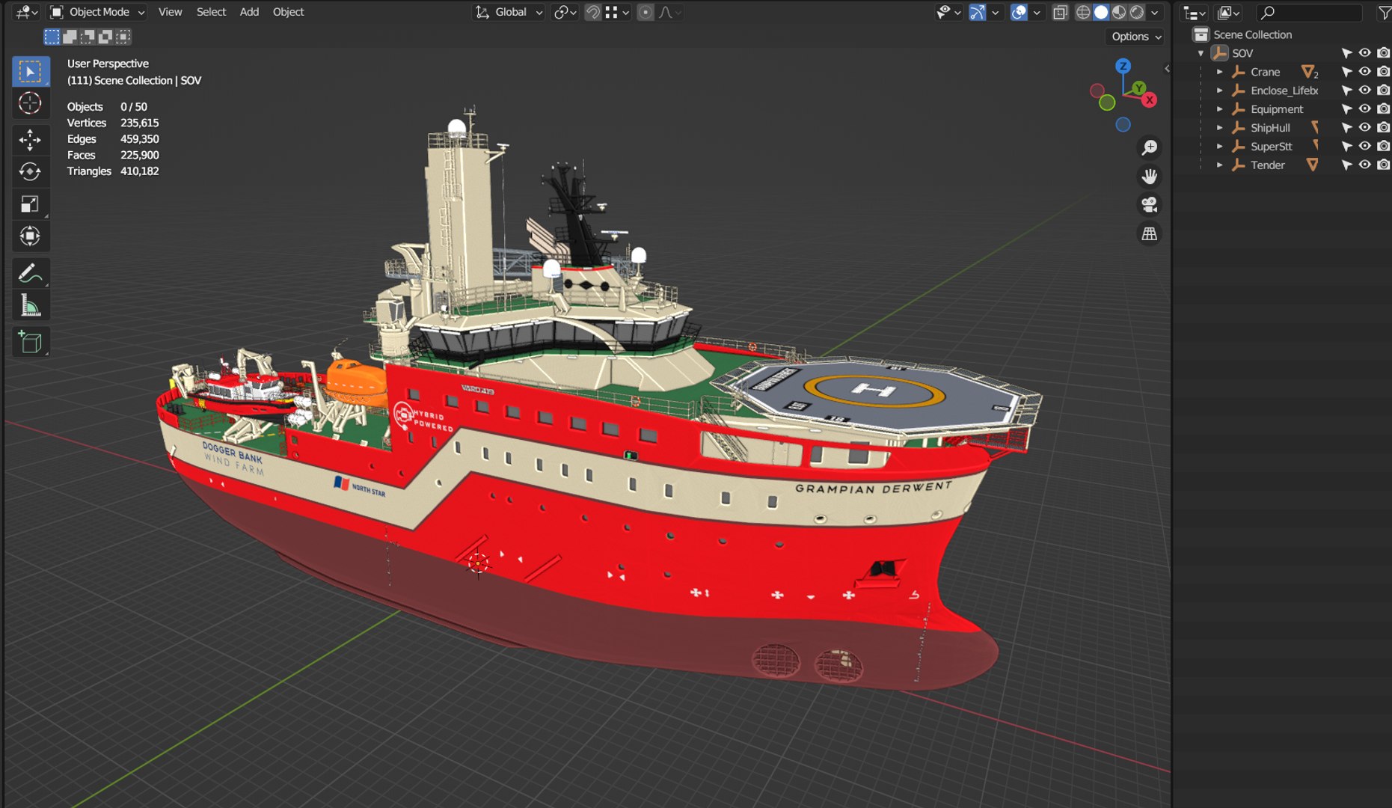Switch to solid shading
Viewport: 1392px width, 808px height.
tap(1101, 13)
